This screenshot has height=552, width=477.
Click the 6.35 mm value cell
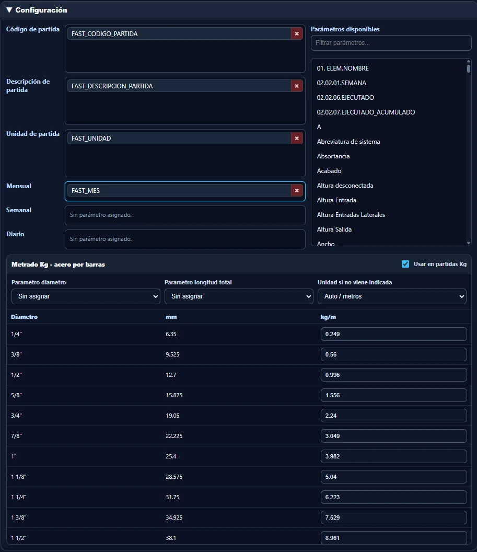point(171,334)
